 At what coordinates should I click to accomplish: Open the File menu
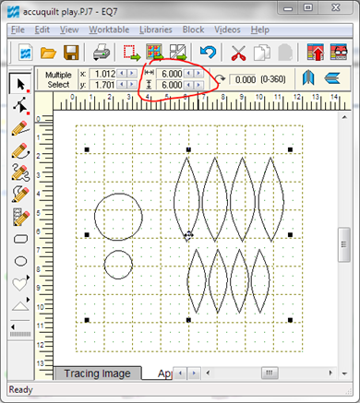(x=18, y=30)
